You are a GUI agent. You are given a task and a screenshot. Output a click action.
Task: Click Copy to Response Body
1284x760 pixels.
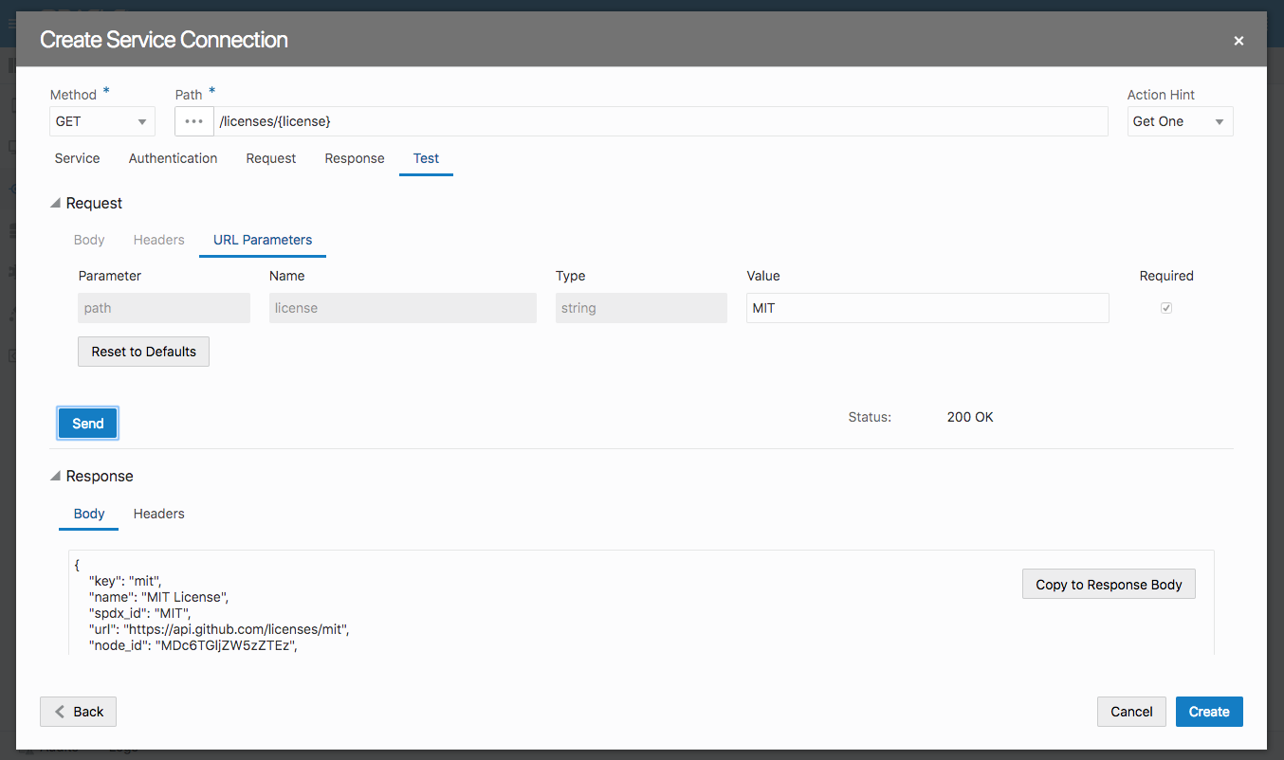(1108, 584)
